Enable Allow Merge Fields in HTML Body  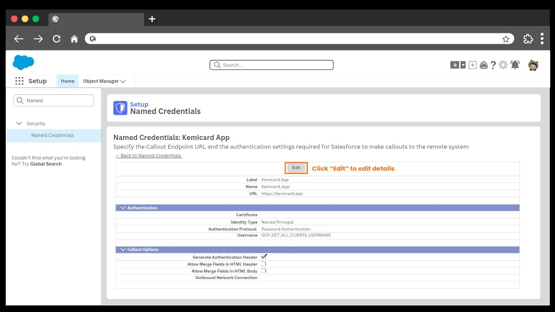coord(264,271)
